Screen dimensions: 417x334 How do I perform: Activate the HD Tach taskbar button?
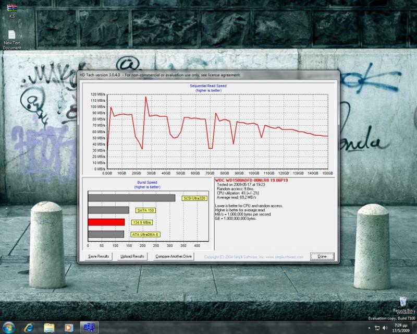(x=89, y=327)
